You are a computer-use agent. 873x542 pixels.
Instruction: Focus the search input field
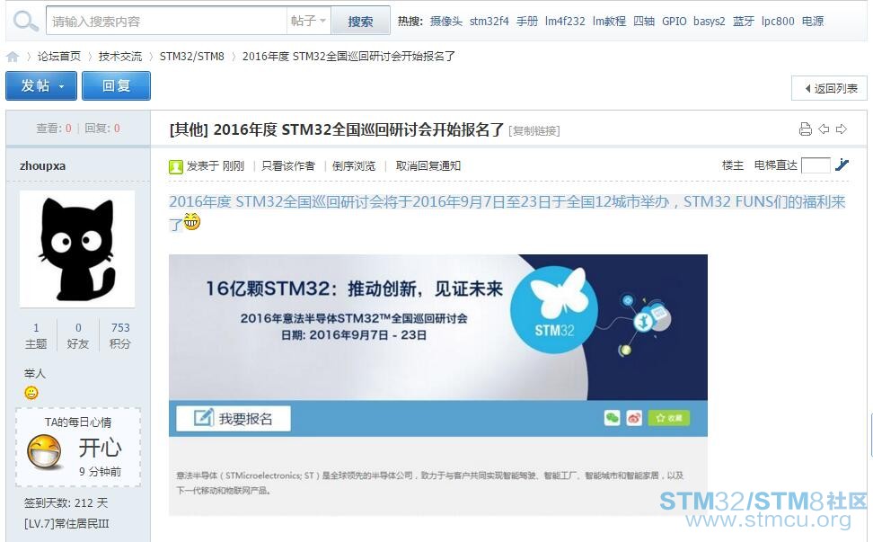point(166,22)
